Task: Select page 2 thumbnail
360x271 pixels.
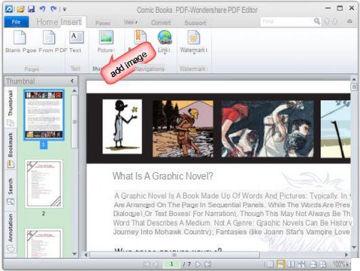Action: click(x=43, y=184)
